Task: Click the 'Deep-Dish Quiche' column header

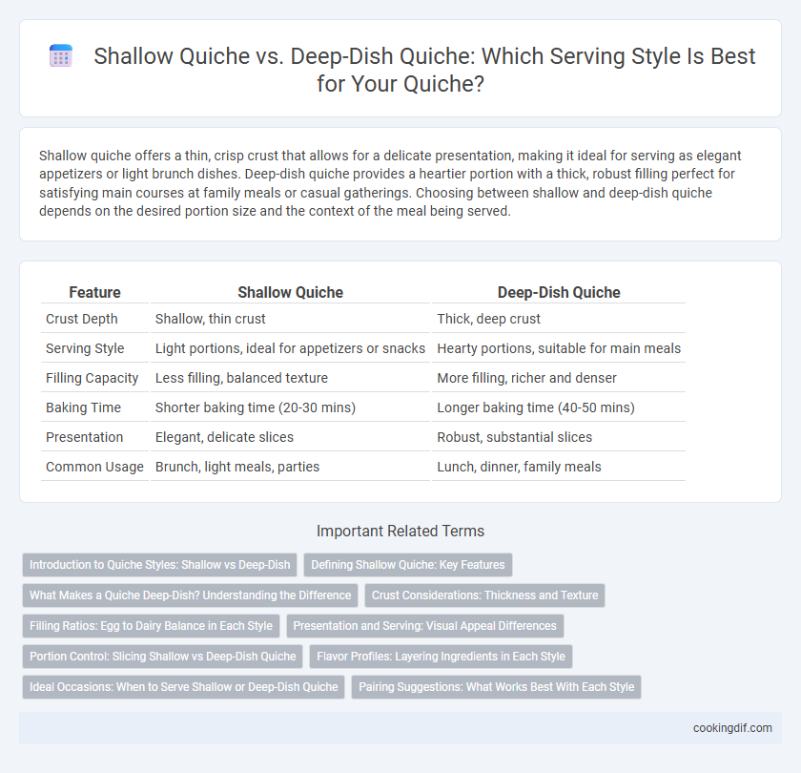Action: 559,292
